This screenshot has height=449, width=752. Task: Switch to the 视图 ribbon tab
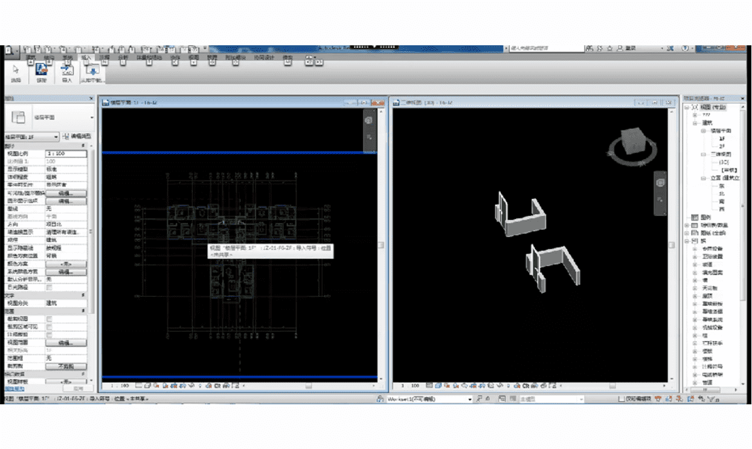[x=194, y=57]
